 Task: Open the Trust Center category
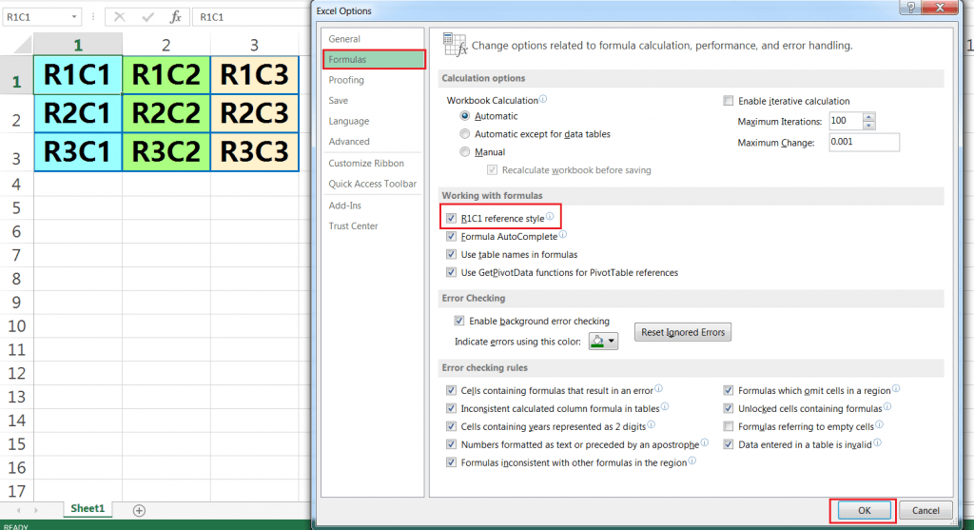pos(373,226)
